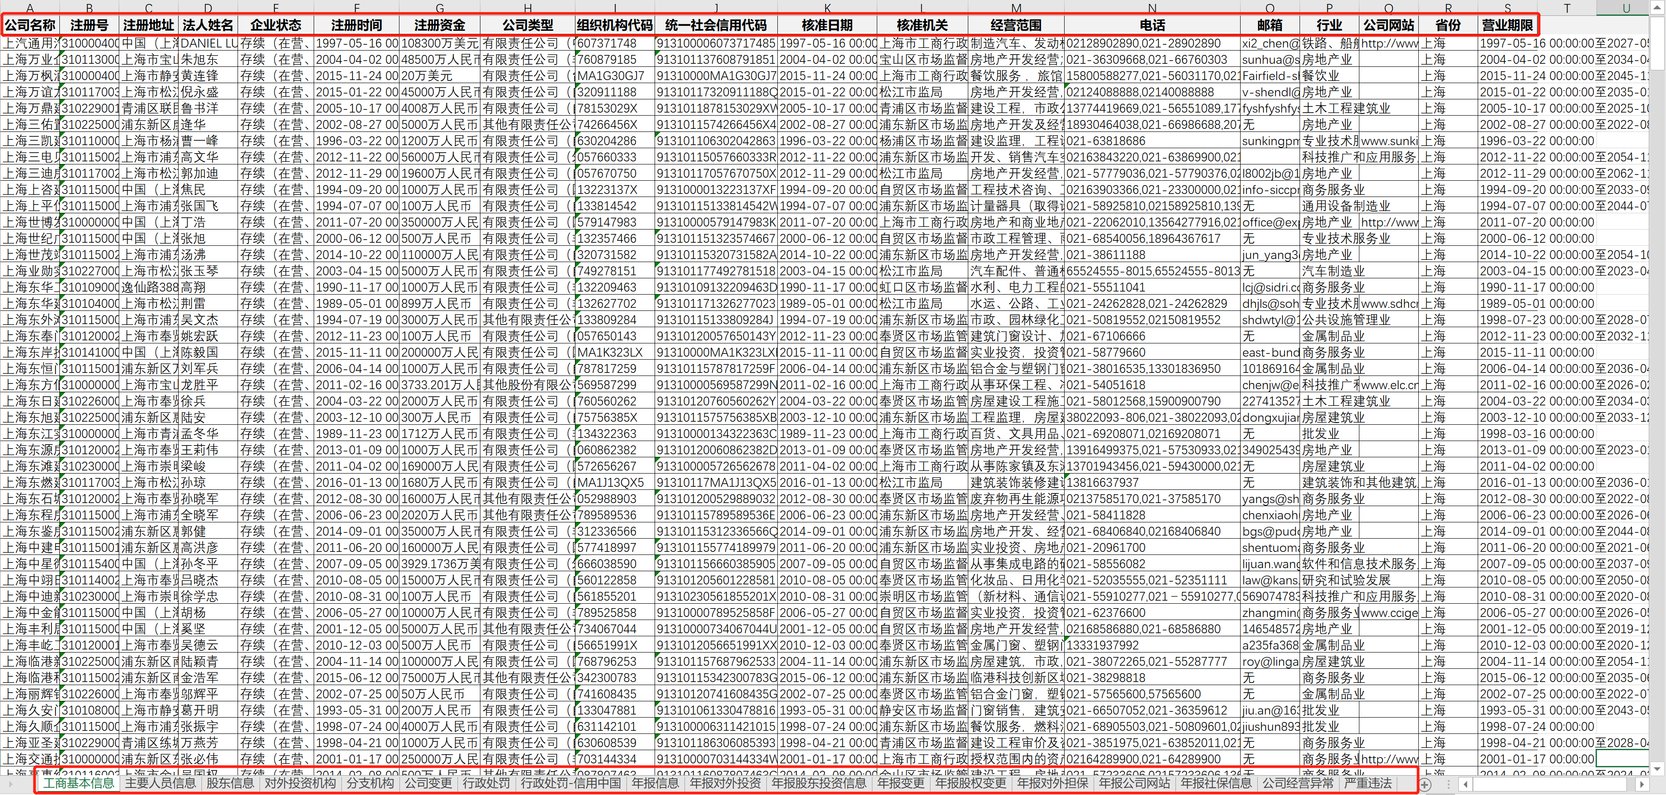Select the 公司名称 header cell
The height and width of the screenshot is (795, 1666).
click(x=30, y=25)
